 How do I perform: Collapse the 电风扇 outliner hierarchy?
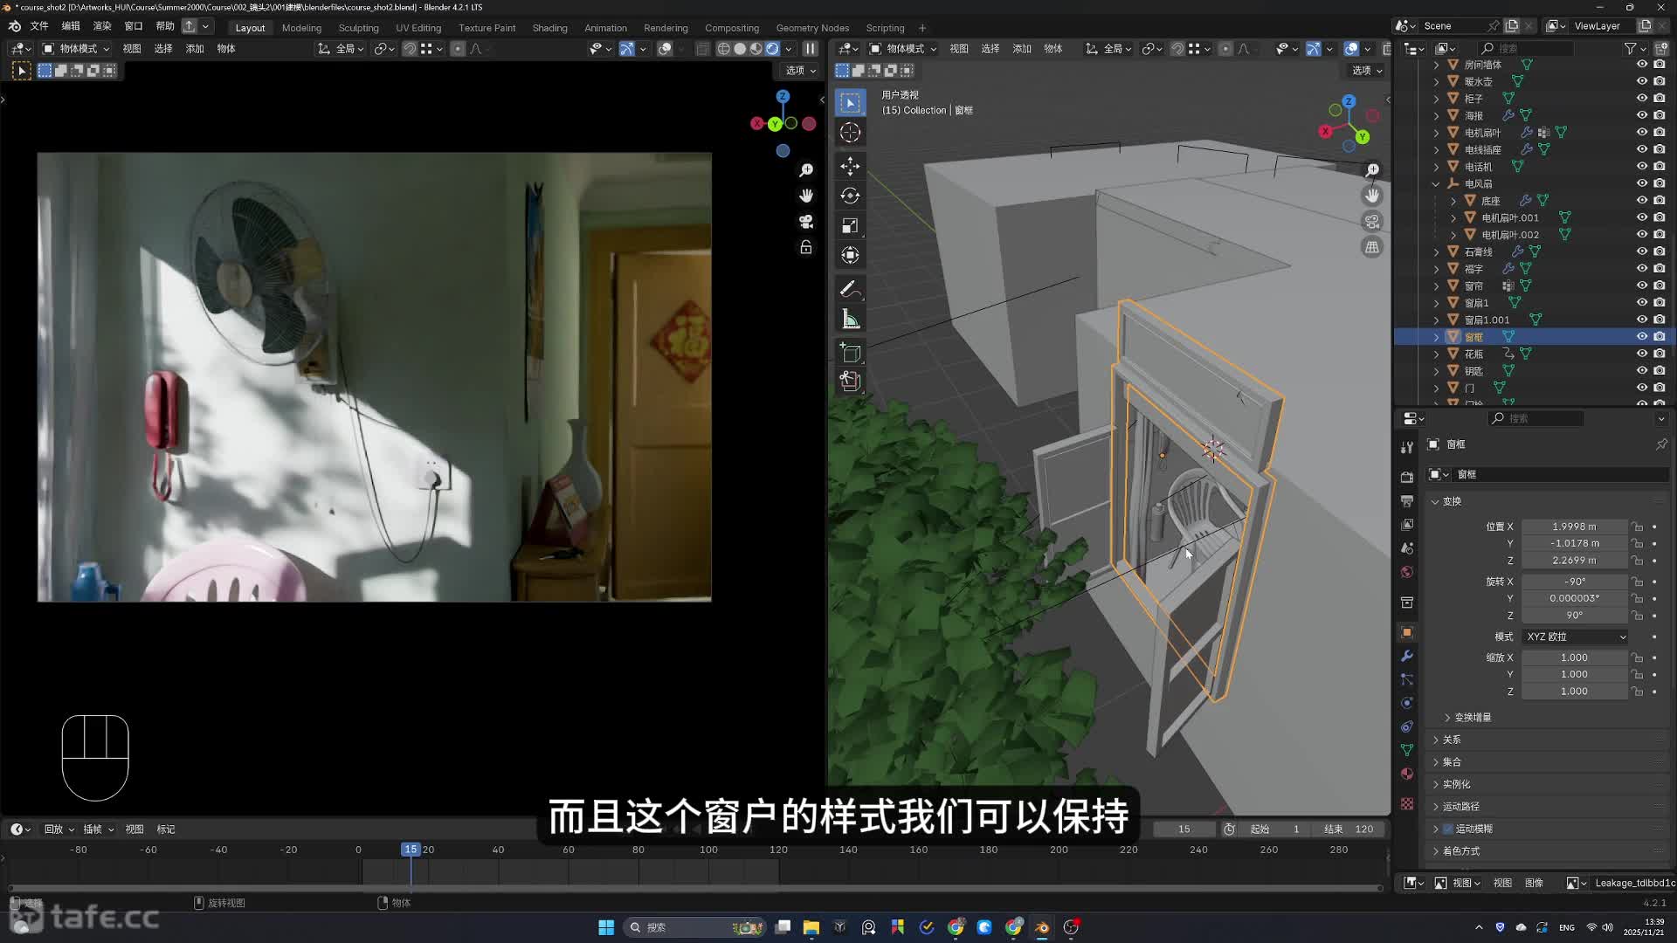(x=1436, y=183)
